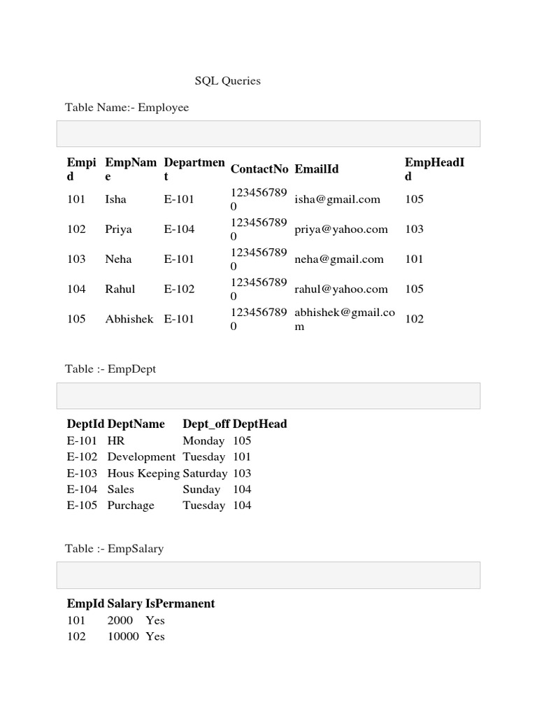Click the Table EmpSalary label

[x=114, y=549]
